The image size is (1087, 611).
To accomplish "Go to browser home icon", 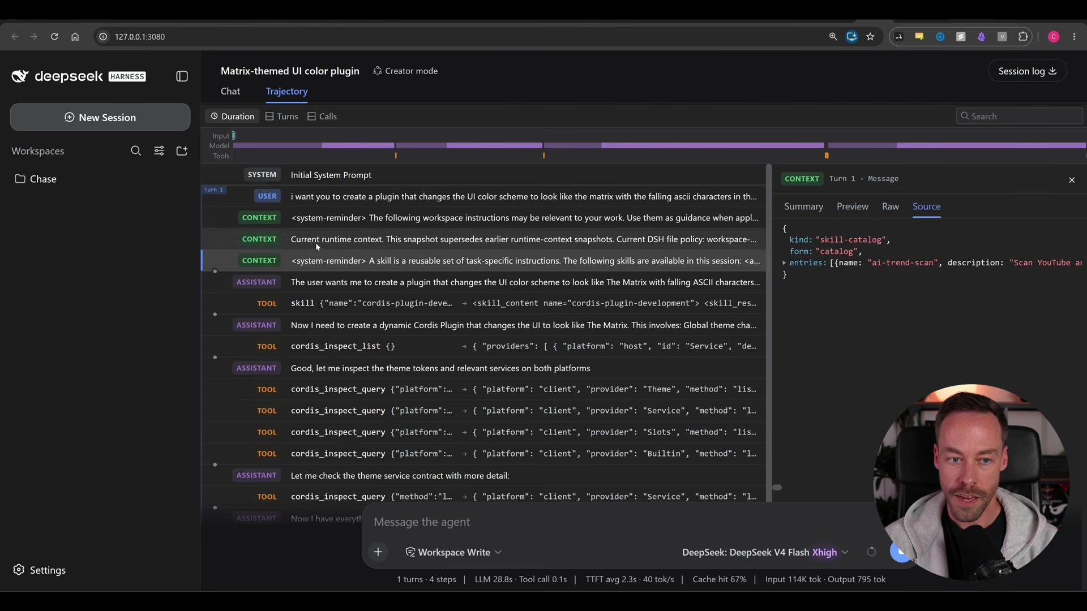I will (75, 37).
